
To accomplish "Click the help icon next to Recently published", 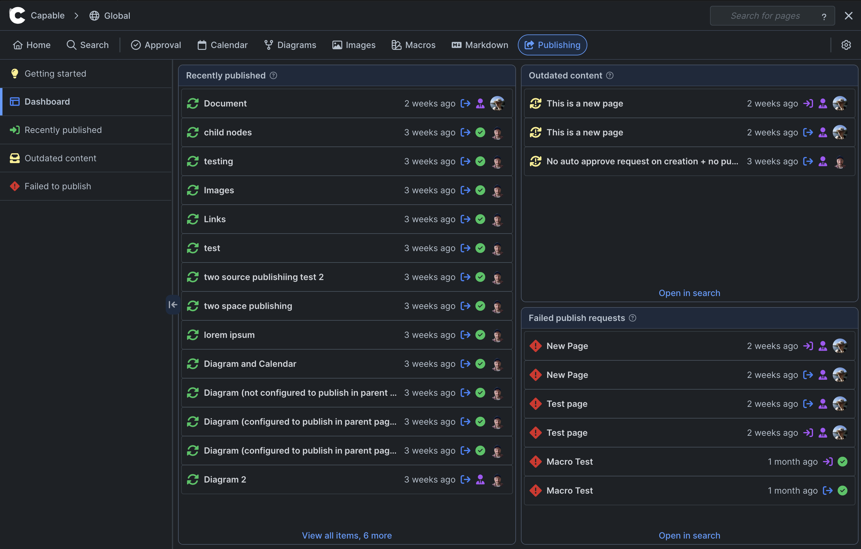I will [274, 75].
